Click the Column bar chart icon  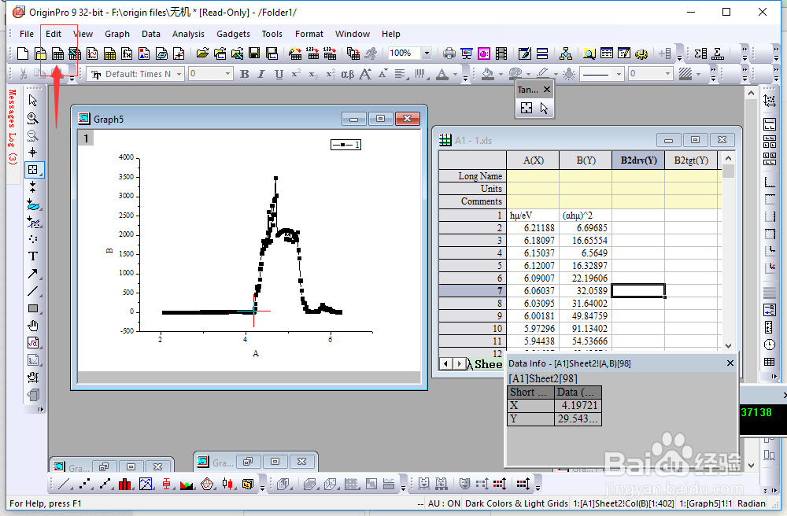[125, 484]
